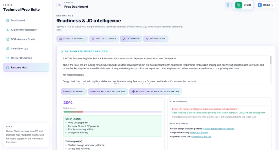Click Rahul's avatar circle
Viewport: 279px width, 150px height.
pyautogui.click(x=260, y=5)
